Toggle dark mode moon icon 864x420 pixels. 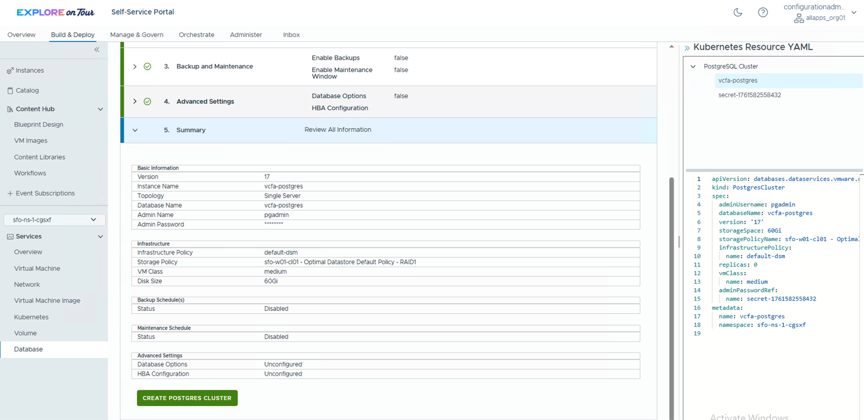pyautogui.click(x=737, y=12)
